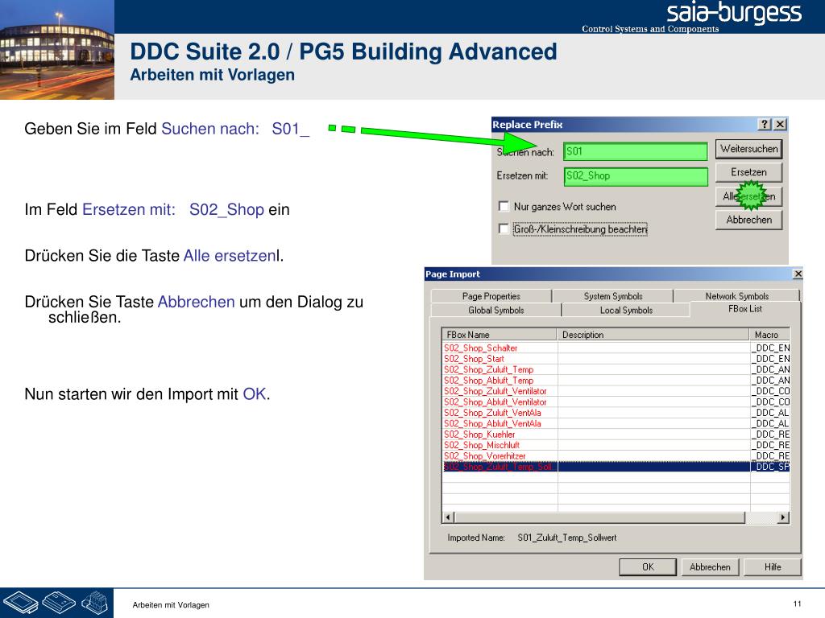
Task: Click the building photo thumbnail
Action: click(x=57, y=50)
